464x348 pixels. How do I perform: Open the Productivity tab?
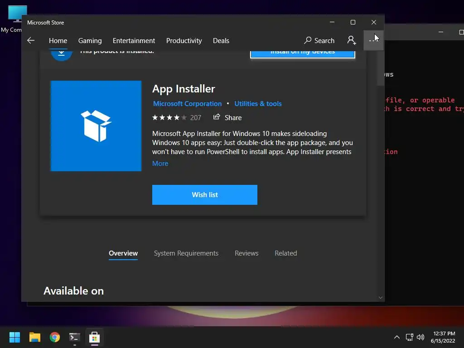(184, 40)
